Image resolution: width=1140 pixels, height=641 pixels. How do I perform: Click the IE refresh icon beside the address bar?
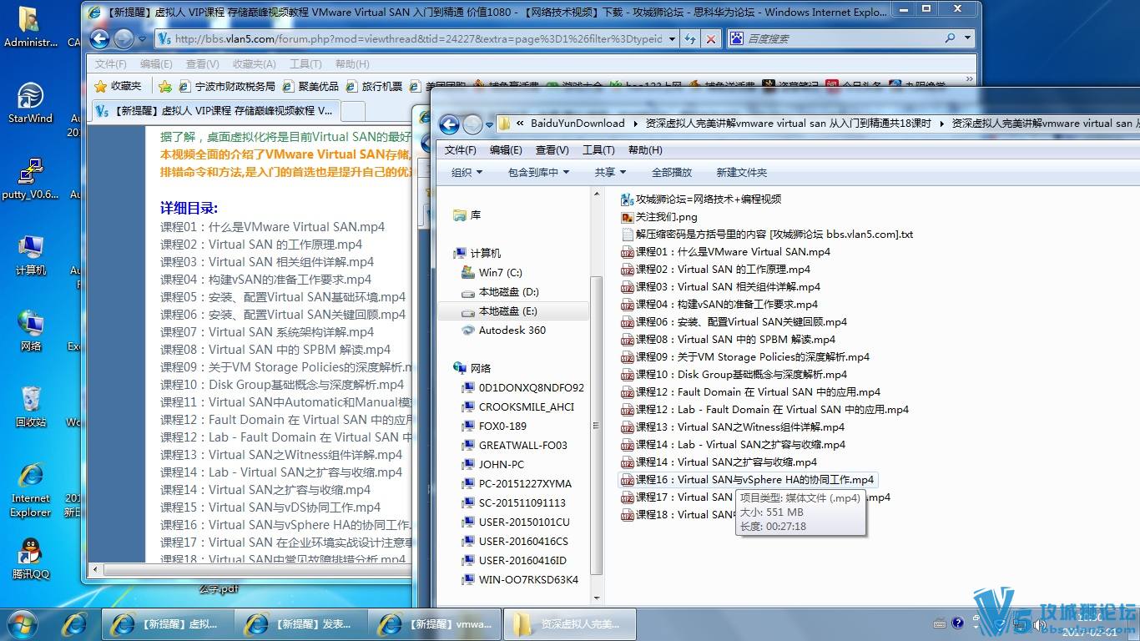click(x=689, y=38)
